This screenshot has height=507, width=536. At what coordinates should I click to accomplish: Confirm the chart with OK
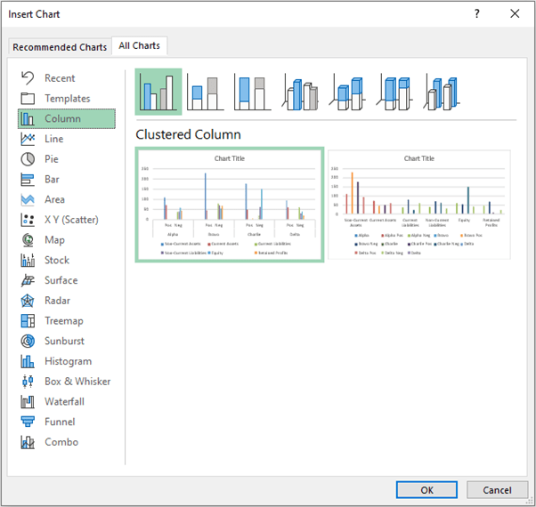(426, 490)
